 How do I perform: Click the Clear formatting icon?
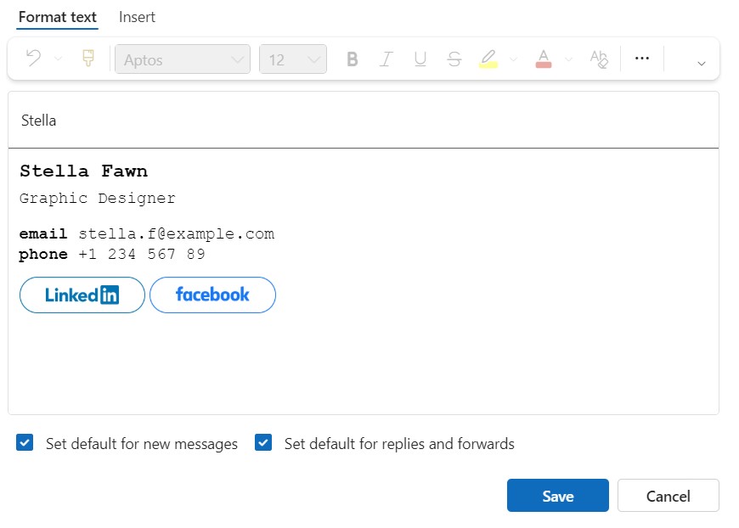(x=599, y=59)
